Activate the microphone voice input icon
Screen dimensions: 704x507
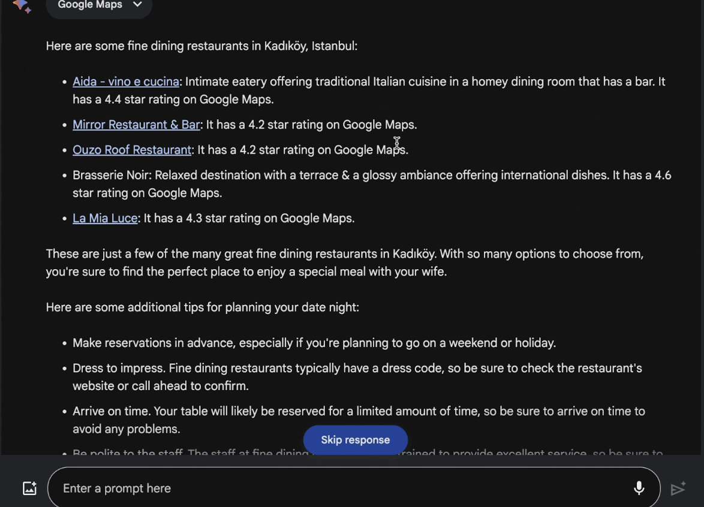(x=639, y=488)
